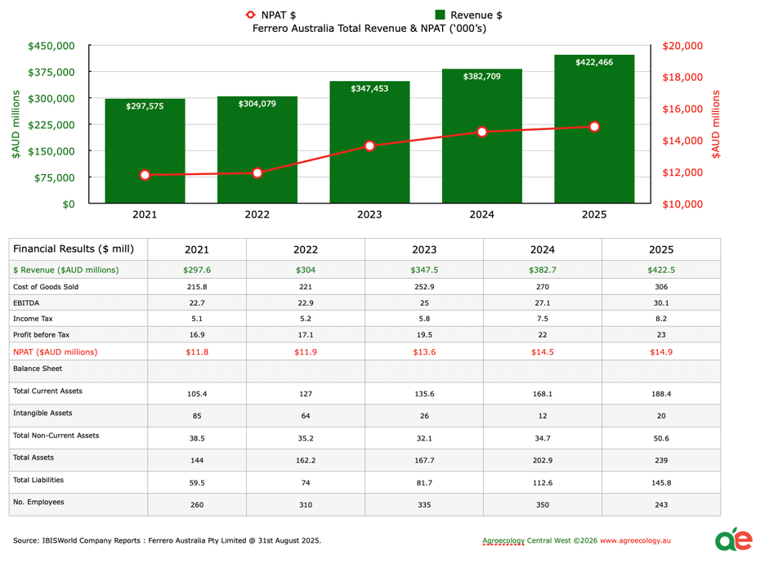
Task: Click the No. Employees row label
Action: tap(38, 502)
